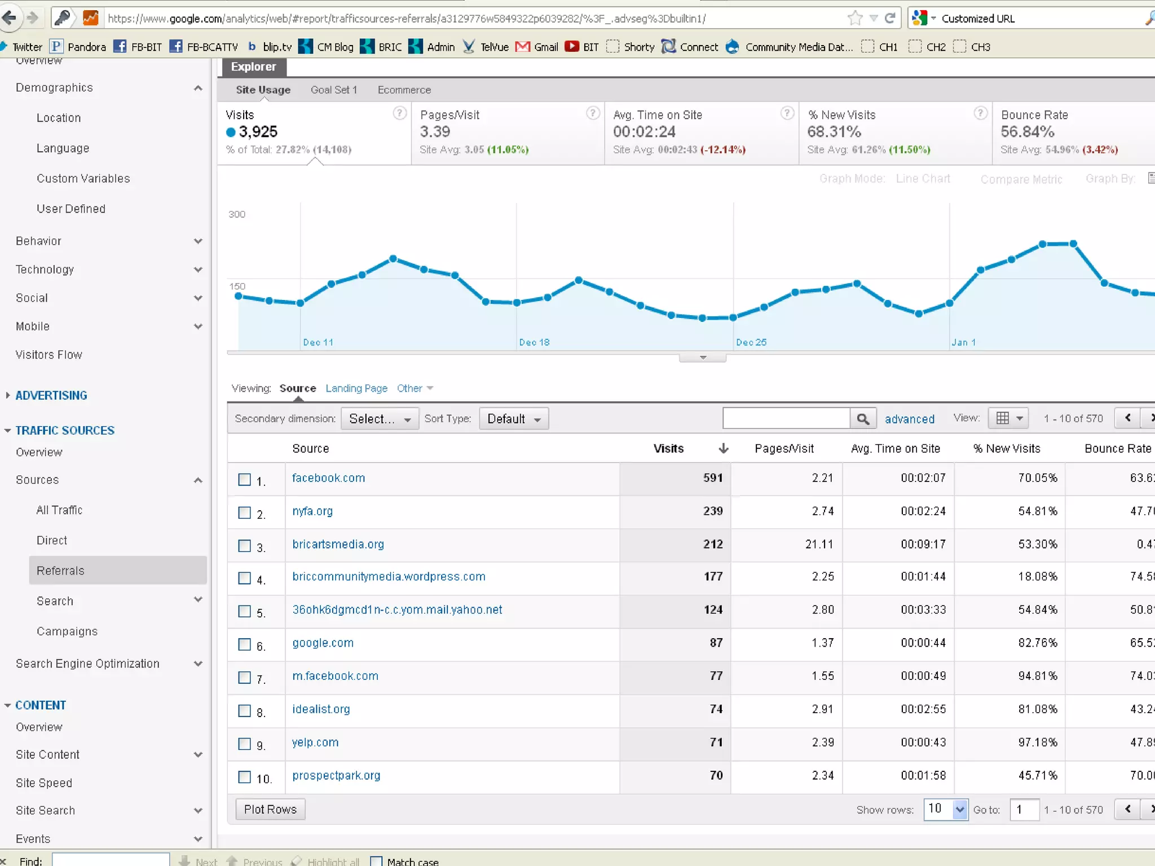
Task: Click the browser forward arrow button
Action: point(32,18)
